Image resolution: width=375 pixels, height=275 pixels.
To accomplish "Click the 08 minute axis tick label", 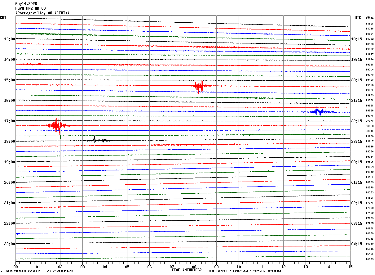I will [194, 267].
